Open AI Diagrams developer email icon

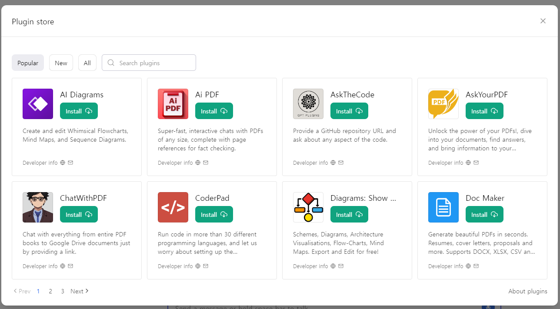70,163
